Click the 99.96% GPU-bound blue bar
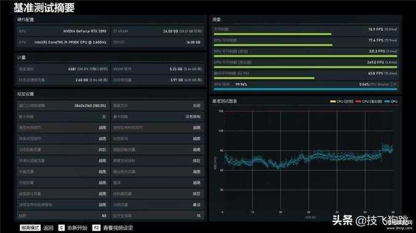 pos(305,89)
